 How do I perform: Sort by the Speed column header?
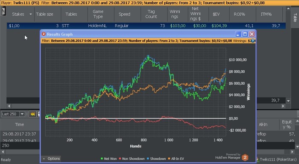point(124,14)
